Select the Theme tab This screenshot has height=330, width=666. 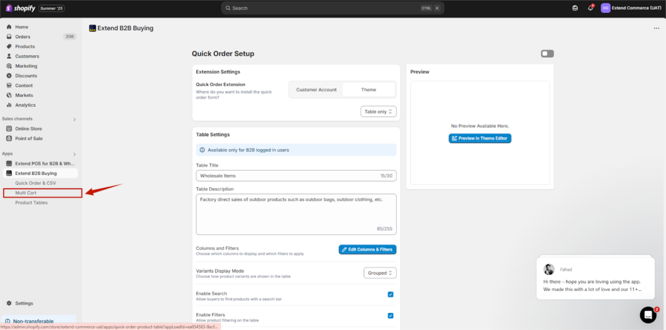tap(369, 90)
